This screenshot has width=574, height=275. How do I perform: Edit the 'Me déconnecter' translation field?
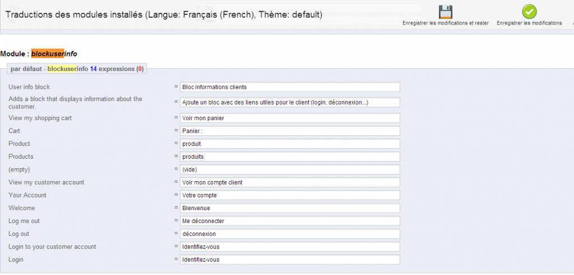point(290,221)
